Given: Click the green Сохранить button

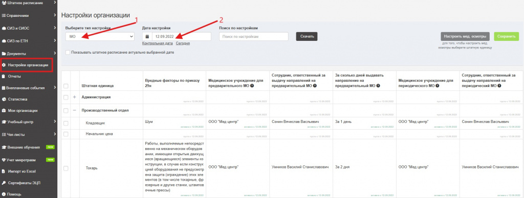Looking at the screenshot, I should tap(506, 36).
